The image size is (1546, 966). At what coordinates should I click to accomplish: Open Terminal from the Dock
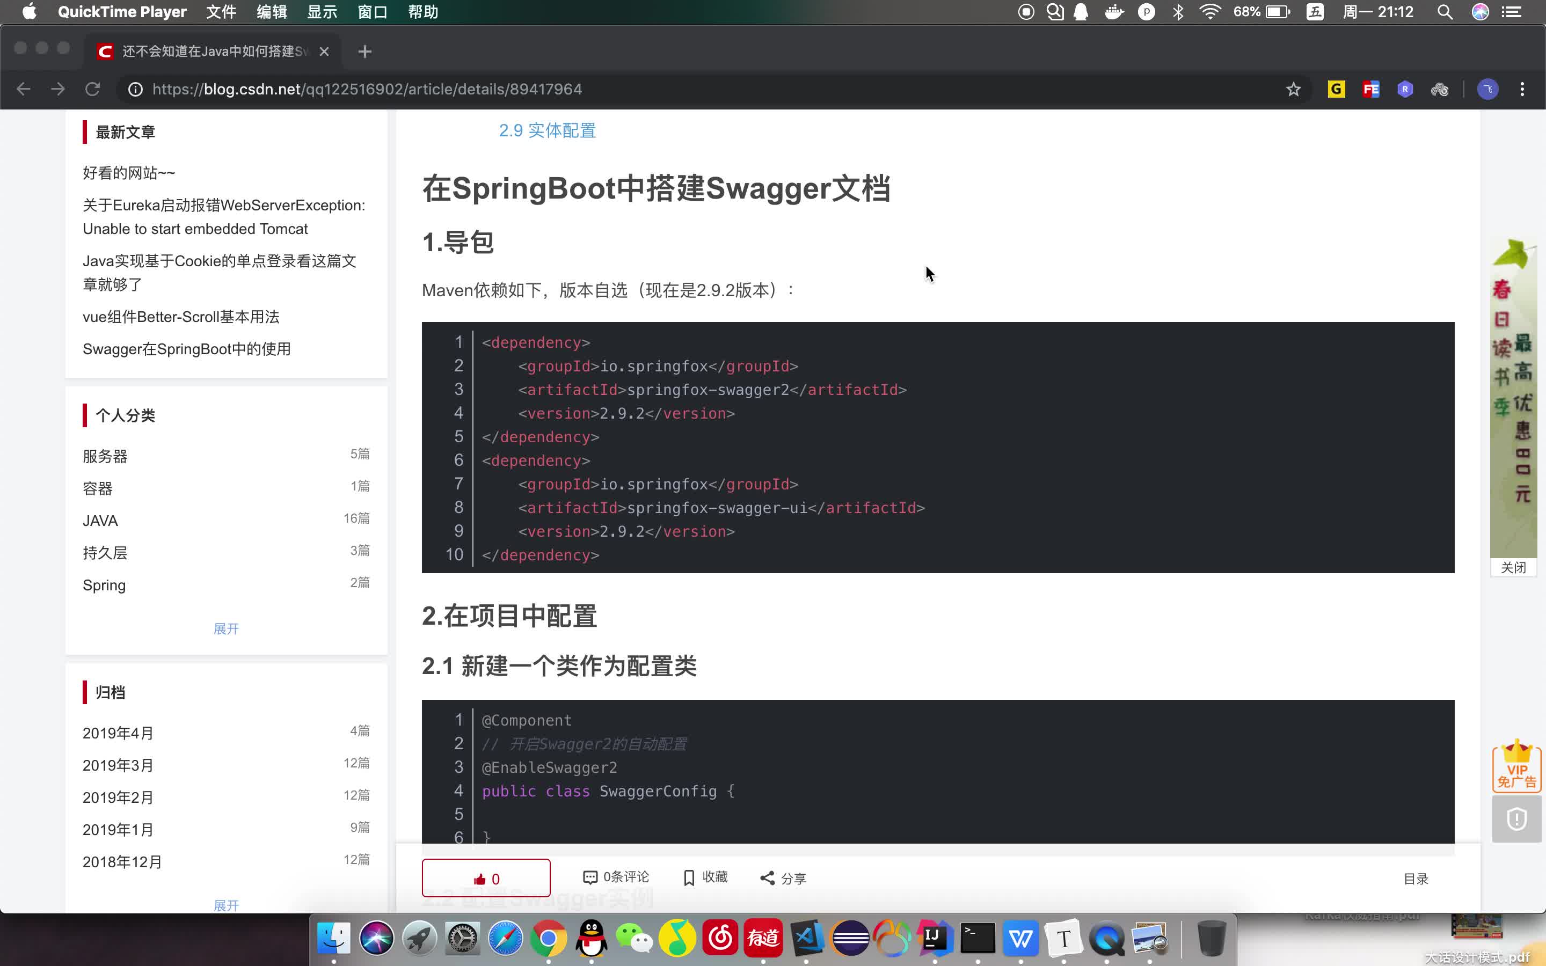tap(978, 938)
